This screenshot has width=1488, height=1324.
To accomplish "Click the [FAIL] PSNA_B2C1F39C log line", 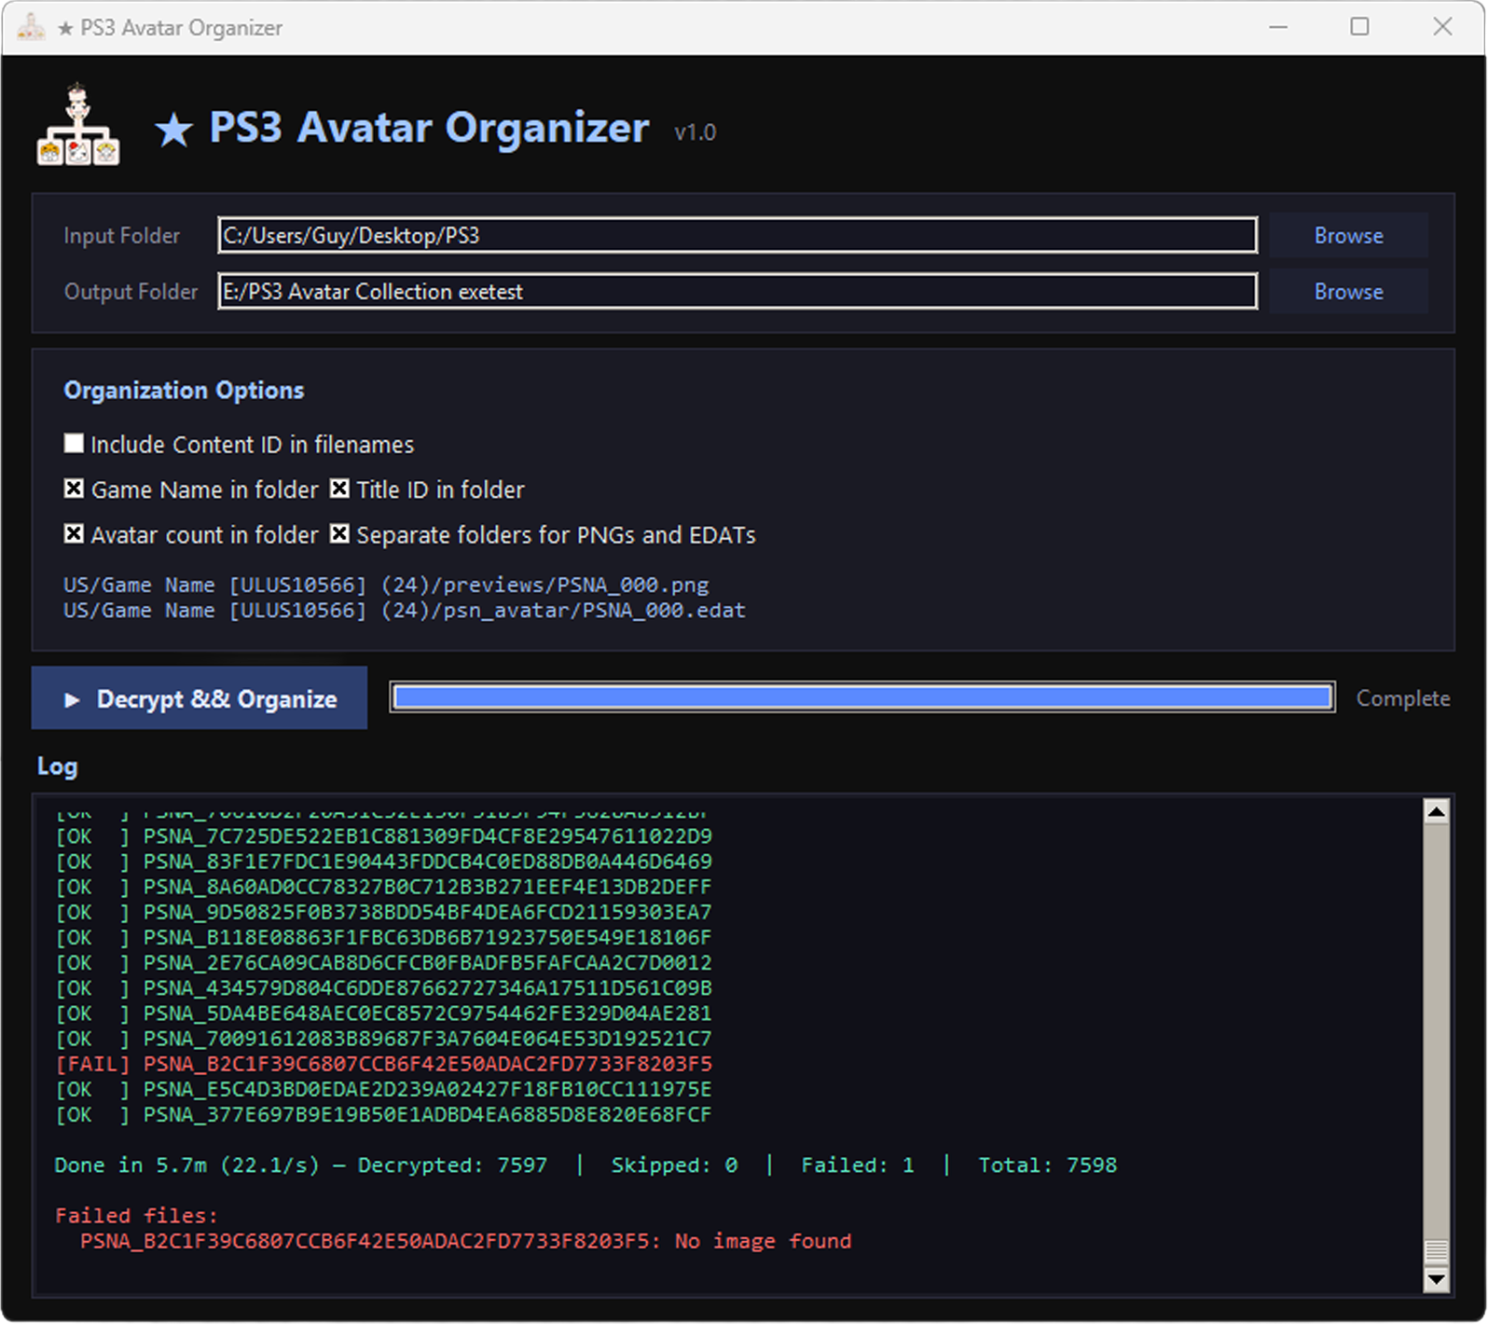I will tap(383, 1064).
